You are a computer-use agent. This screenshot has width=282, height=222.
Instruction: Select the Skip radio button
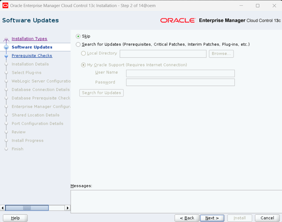78,36
